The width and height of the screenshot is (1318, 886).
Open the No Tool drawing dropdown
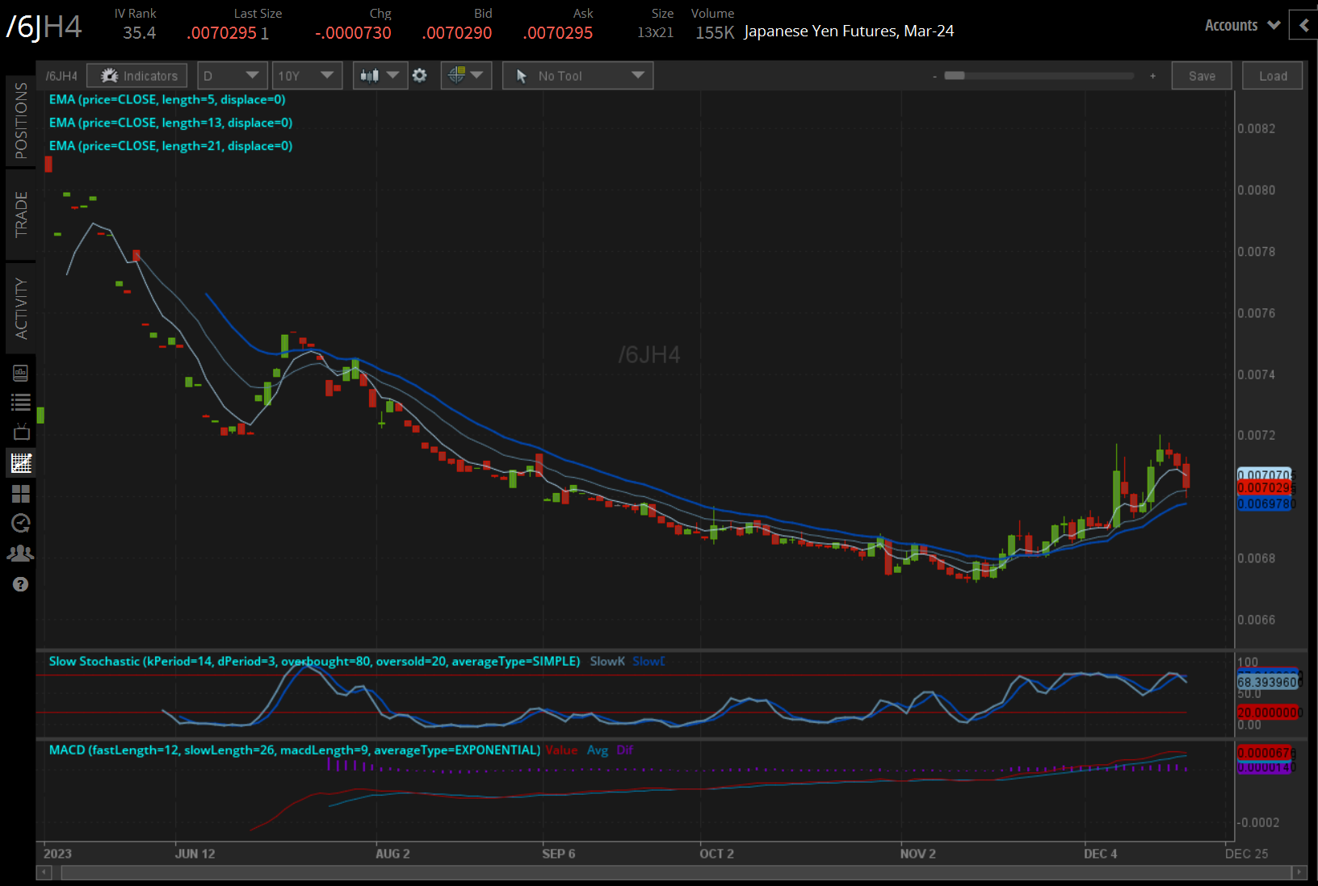pyautogui.click(x=577, y=76)
